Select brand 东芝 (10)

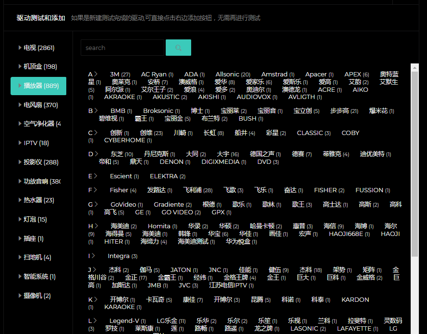(122, 154)
